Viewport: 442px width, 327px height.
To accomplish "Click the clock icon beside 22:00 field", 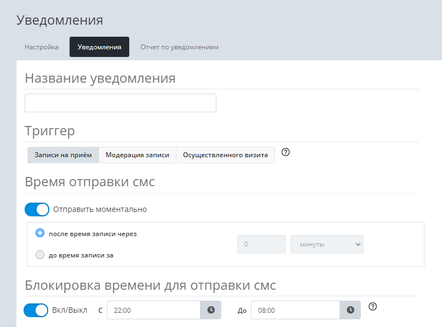I will [x=211, y=310].
